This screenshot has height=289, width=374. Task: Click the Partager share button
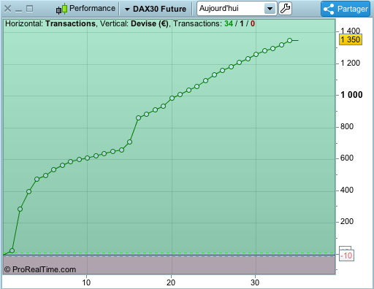346,9
